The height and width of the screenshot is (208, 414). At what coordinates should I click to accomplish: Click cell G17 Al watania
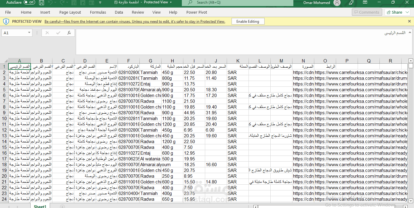[150, 159]
